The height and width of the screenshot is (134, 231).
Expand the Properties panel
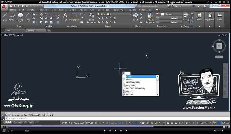tap(163, 26)
